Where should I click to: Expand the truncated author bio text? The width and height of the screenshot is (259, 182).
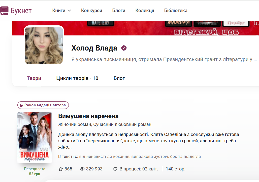pyautogui.click(x=255, y=60)
